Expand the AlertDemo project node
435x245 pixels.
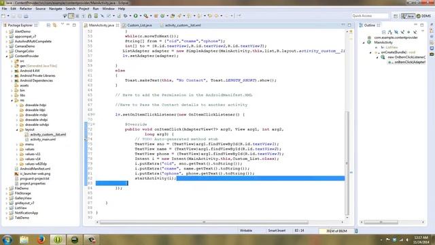click(x=7, y=32)
